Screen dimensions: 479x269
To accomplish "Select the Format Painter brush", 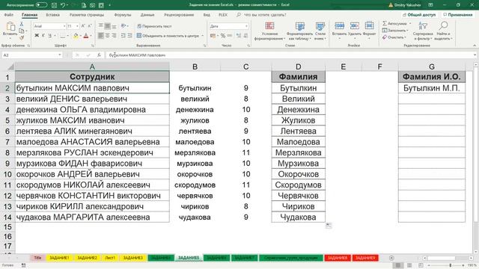I will [22, 37].
